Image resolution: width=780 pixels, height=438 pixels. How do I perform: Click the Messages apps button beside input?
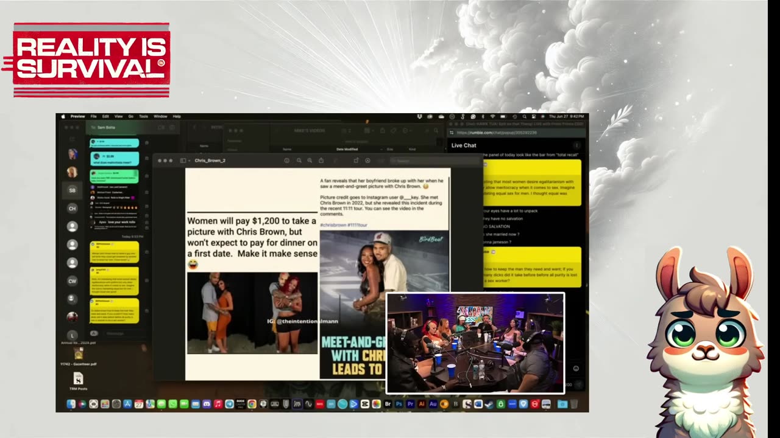[94, 333]
